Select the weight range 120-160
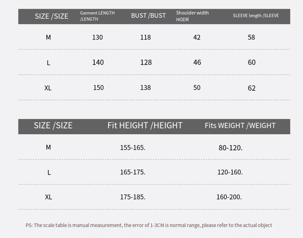Image resolution: width=303 pixels, height=238 pixels. (230, 172)
